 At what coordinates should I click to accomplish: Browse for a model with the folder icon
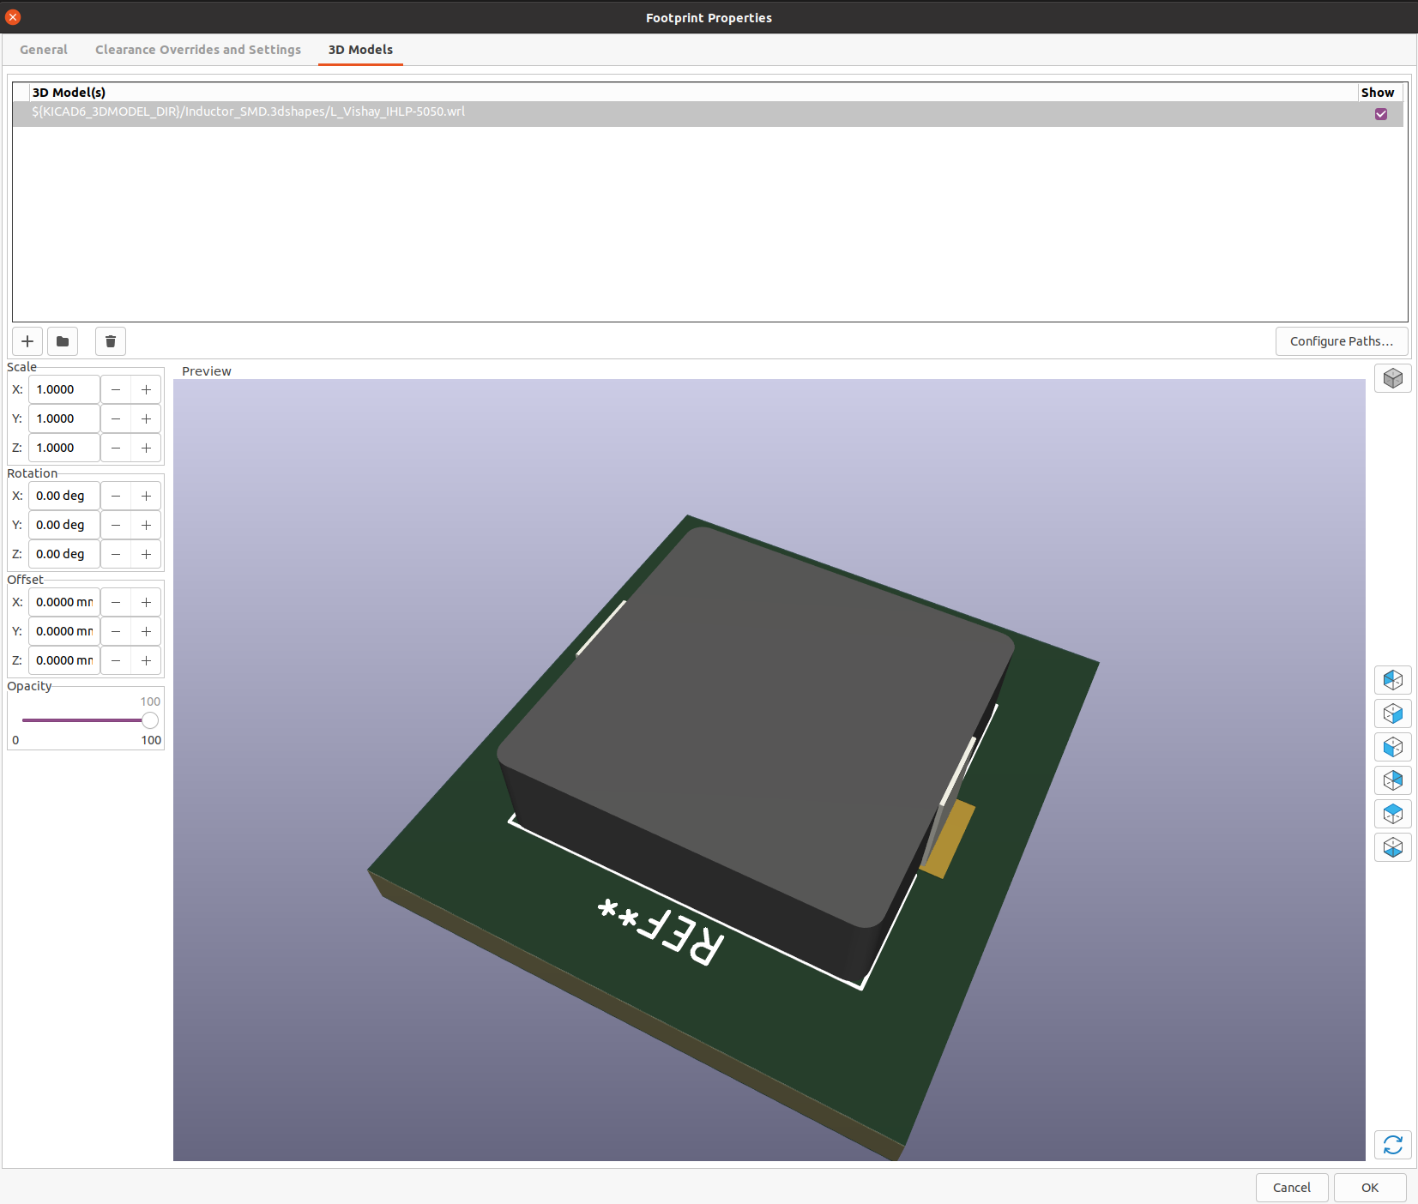pos(63,341)
